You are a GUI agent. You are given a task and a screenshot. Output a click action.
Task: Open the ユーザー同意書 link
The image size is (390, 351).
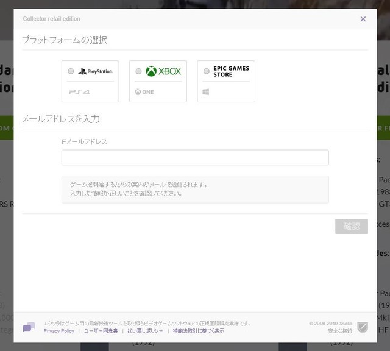point(101,331)
